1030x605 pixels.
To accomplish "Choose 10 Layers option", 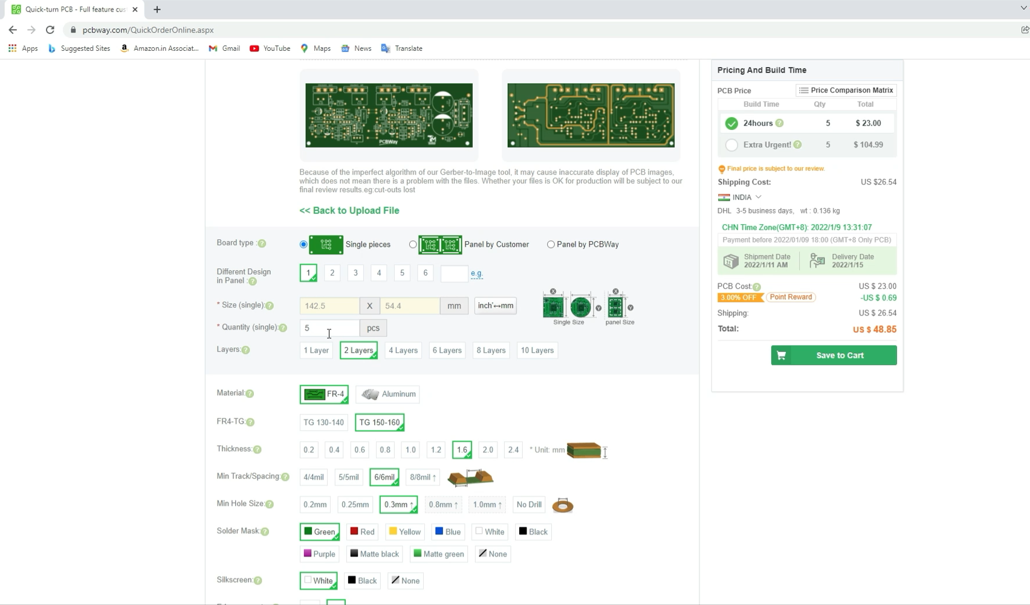I will (537, 351).
